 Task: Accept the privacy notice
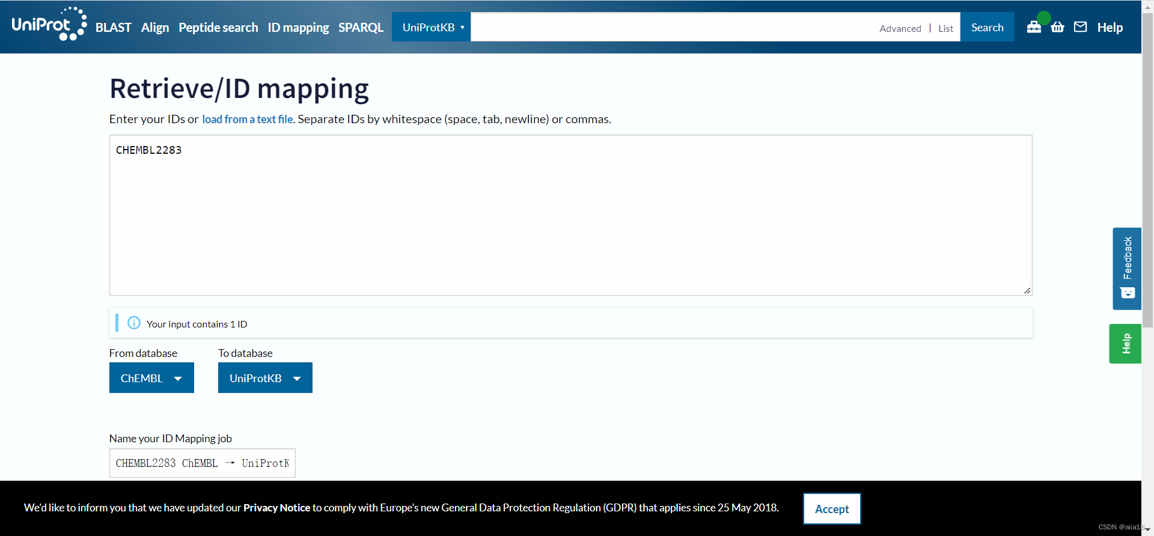(x=832, y=509)
